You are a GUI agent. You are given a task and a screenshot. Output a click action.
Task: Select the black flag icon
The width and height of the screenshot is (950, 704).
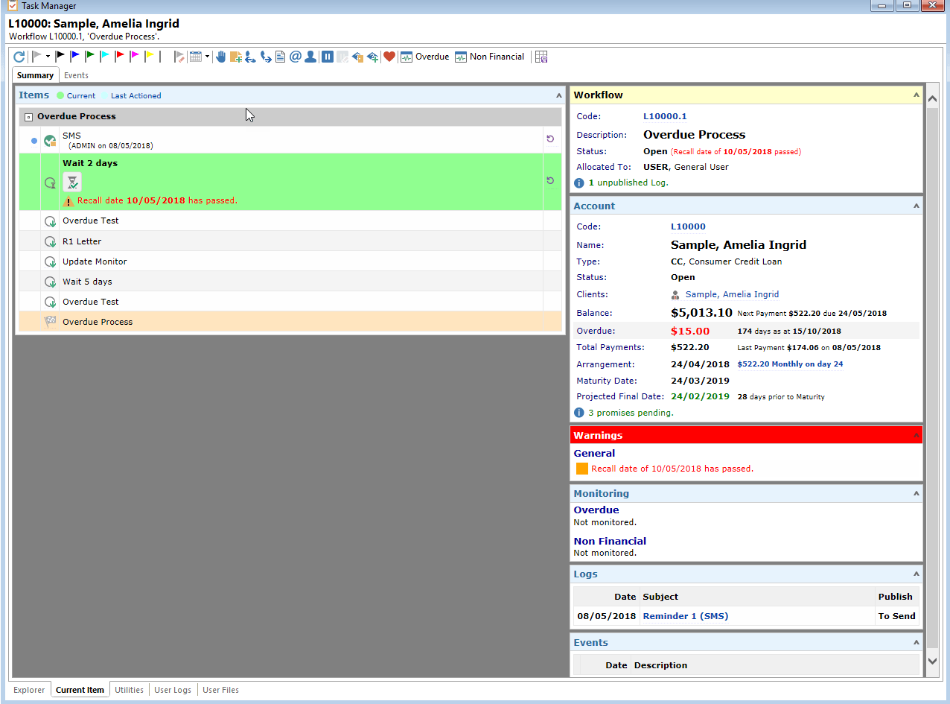(x=60, y=56)
